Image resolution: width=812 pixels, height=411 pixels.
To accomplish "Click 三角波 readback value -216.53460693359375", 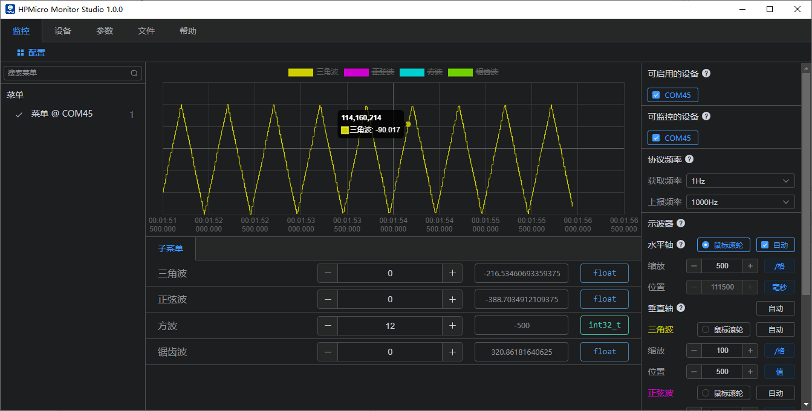I will click(521, 273).
